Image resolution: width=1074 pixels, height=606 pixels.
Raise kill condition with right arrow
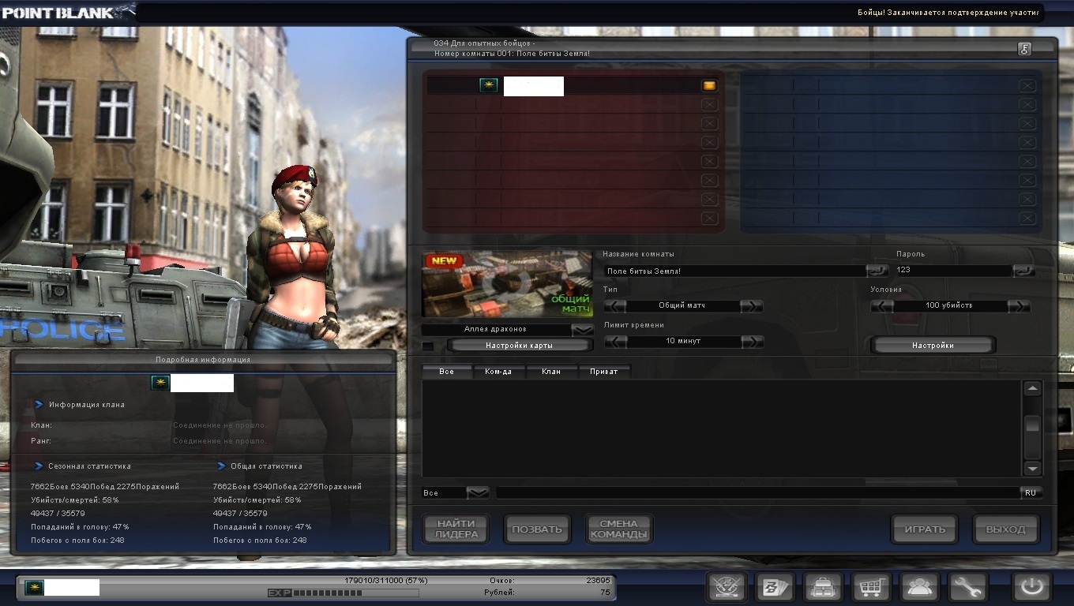click(1019, 305)
